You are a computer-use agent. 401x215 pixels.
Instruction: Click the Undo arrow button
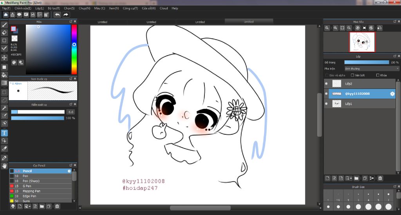(x=57, y=15)
